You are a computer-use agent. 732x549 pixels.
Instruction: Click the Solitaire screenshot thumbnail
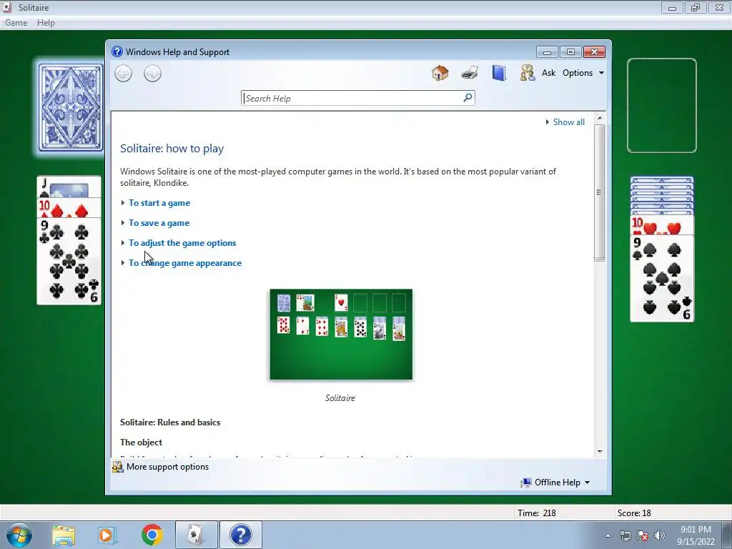pos(341,335)
